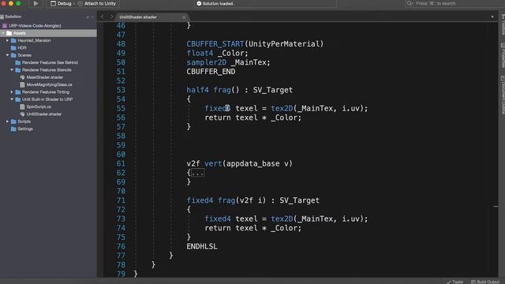This screenshot has height=284, width=505.
Task: Close the Solution pad
Action: [x=92, y=17]
